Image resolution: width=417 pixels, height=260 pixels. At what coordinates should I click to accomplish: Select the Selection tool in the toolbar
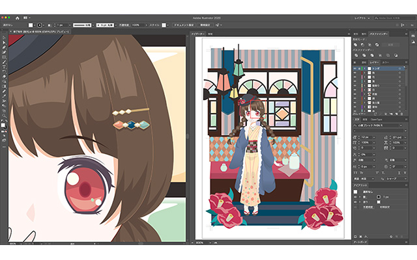pos(4,38)
